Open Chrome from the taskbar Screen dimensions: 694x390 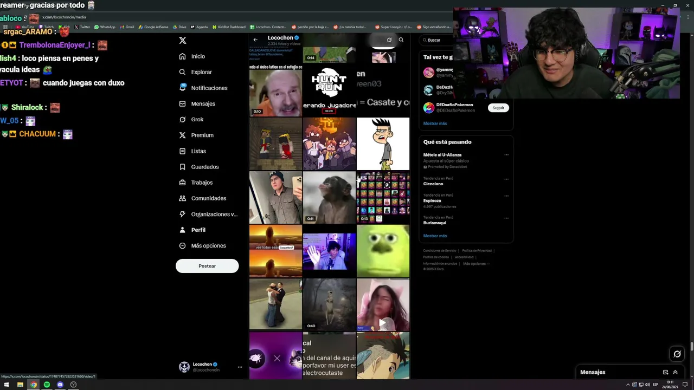(x=34, y=385)
